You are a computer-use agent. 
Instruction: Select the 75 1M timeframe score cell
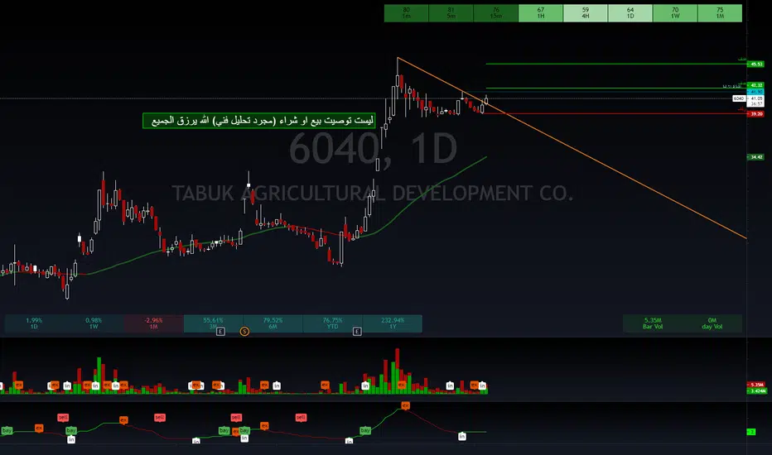point(720,13)
